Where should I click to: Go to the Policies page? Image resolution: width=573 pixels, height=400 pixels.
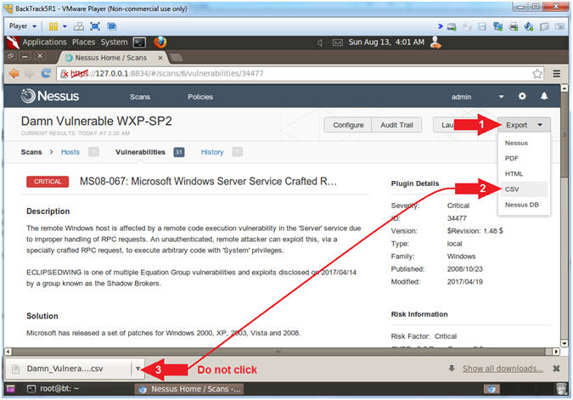pyautogui.click(x=200, y=97)
